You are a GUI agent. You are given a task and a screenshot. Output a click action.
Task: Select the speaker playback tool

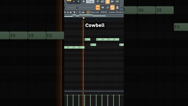pyautogui.click(x=83, y=12)
